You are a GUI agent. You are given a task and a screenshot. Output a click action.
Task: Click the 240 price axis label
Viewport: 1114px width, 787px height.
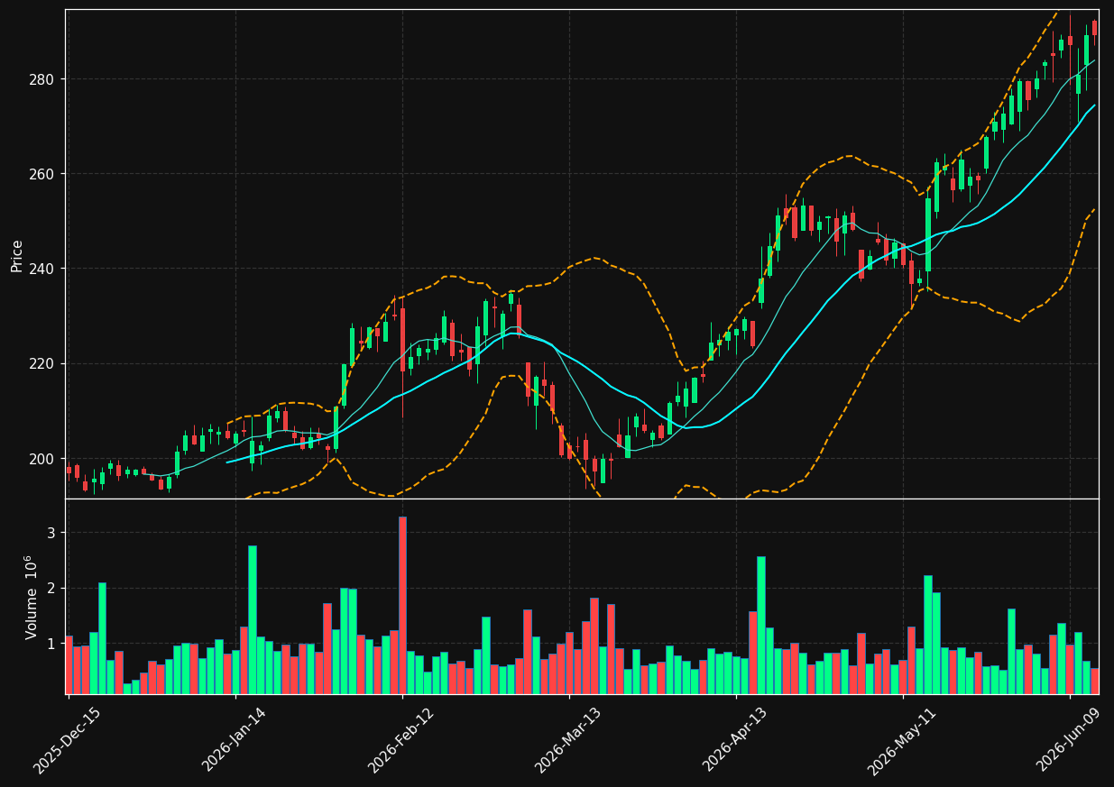43,269
